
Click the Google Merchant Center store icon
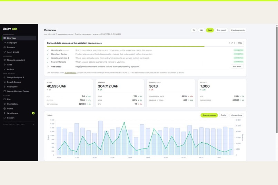[x=4, y=91]
